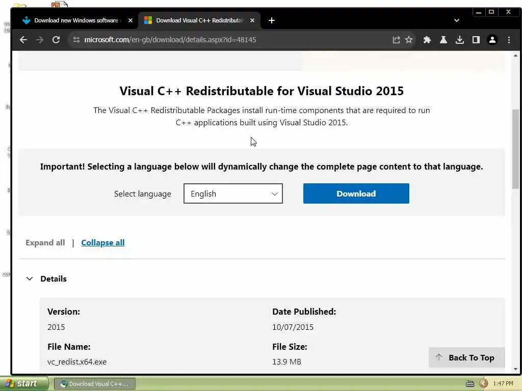This screenshot has height=391, width=522.
Task: Click the scrollbar up arrow
Action: tap(515, 55)
